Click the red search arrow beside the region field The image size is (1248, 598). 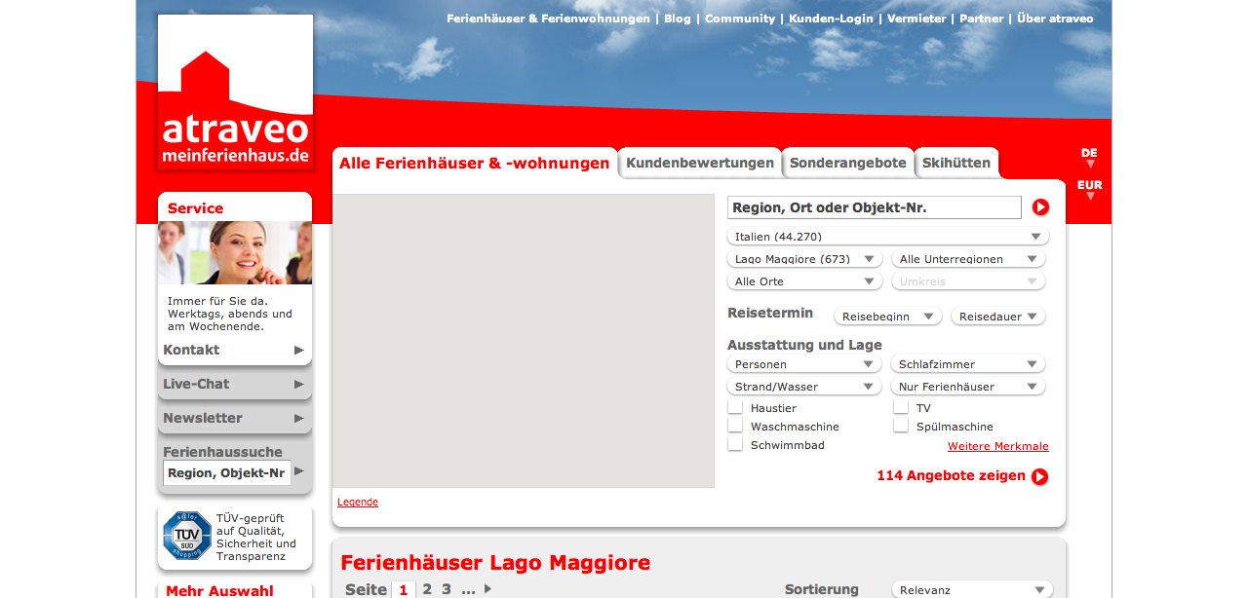1040,207
